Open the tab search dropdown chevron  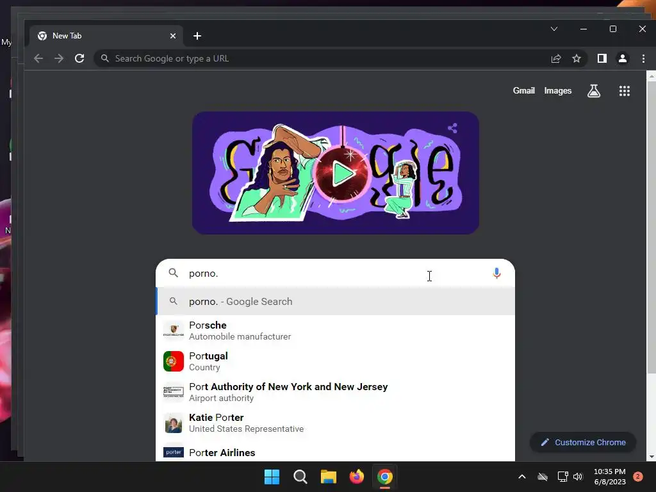[554, 29]
